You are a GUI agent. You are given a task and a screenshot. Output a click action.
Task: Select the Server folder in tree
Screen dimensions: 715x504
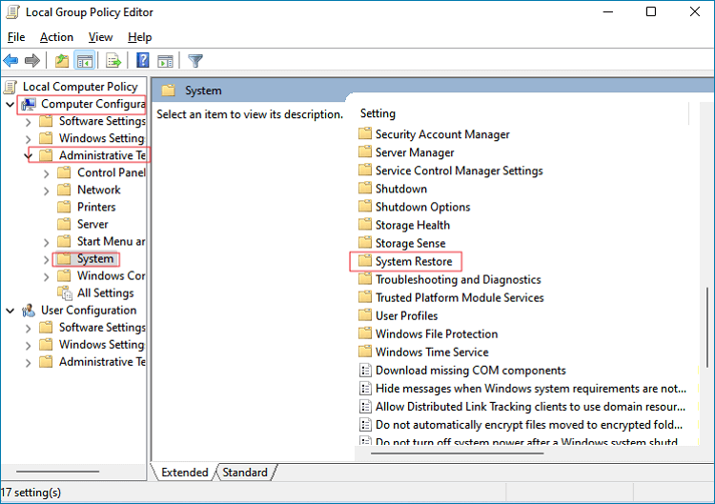(92, 224)
